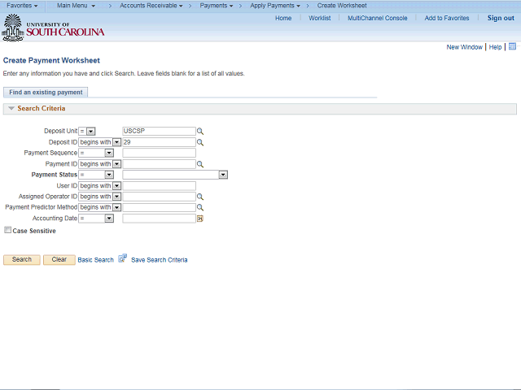The height and width of the screenshot is (390, 521).
Task: Open Assigned Operator ID lookup magnifier
Action: (x=200, y=197)
